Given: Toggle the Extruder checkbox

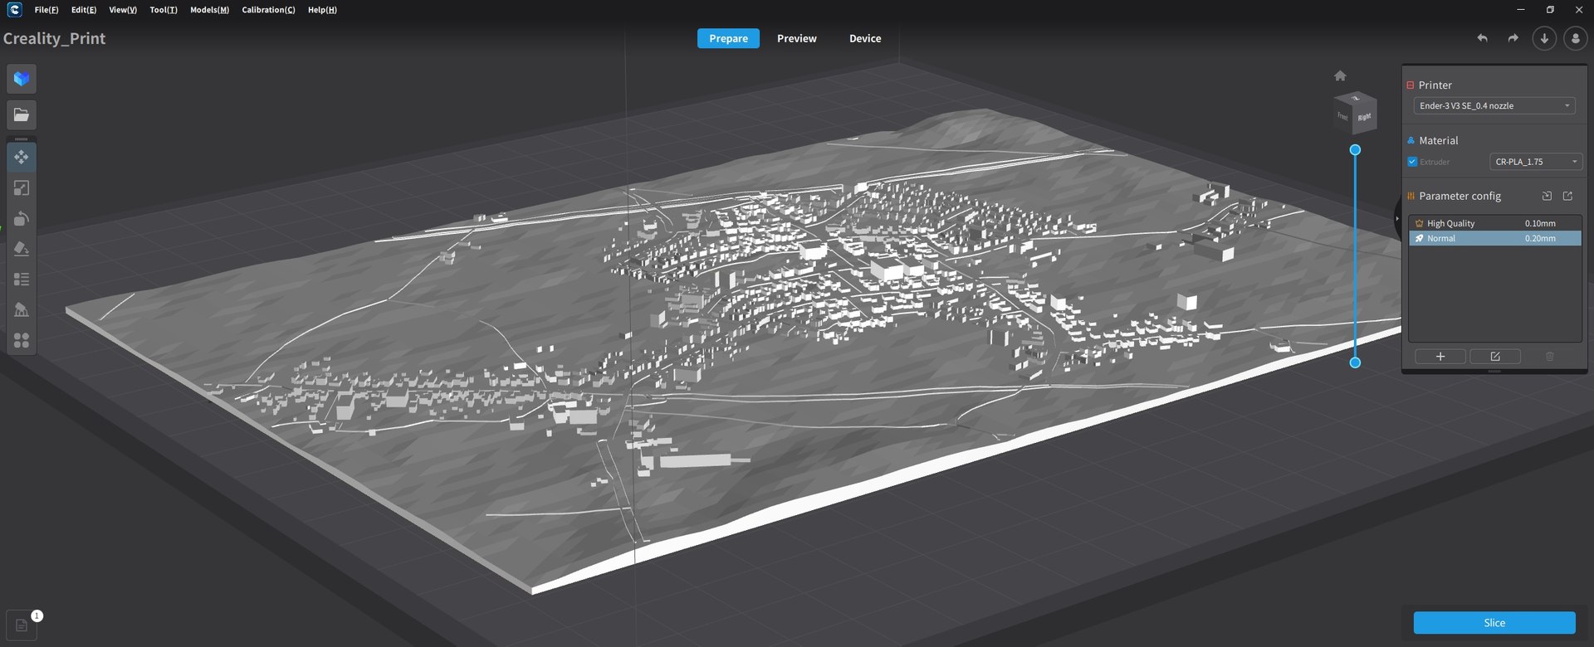Looking at the screenshot, I should (x=1412, y=162).
